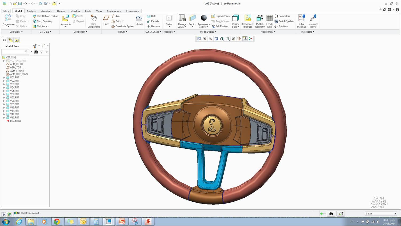Click User-Defined Feature

coord(45,16)
